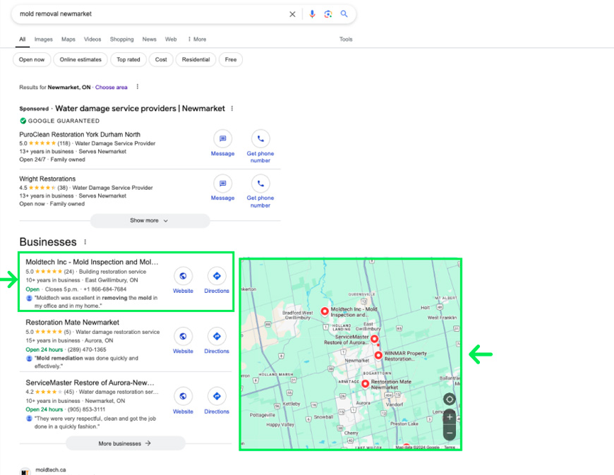
Task: Open Businesses section three-dot options
Action: (85, 242)
